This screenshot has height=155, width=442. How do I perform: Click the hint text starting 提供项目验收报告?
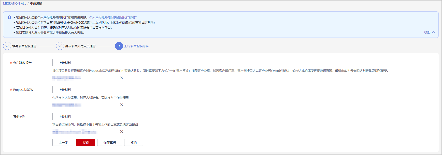(221, 71)
